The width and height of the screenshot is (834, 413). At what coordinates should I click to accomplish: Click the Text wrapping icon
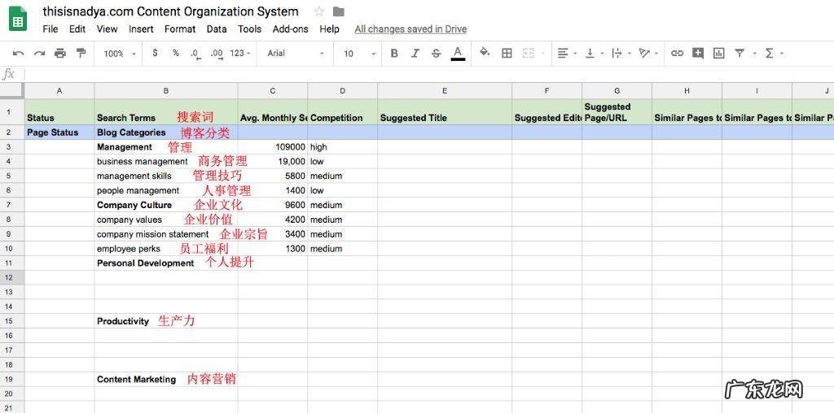pos(617,53)
